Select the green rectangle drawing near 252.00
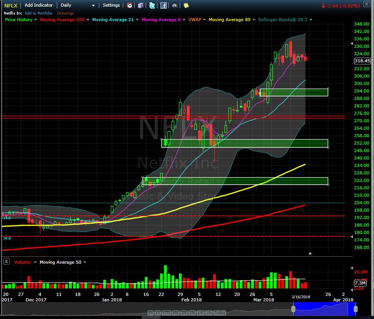 point(245,143)
